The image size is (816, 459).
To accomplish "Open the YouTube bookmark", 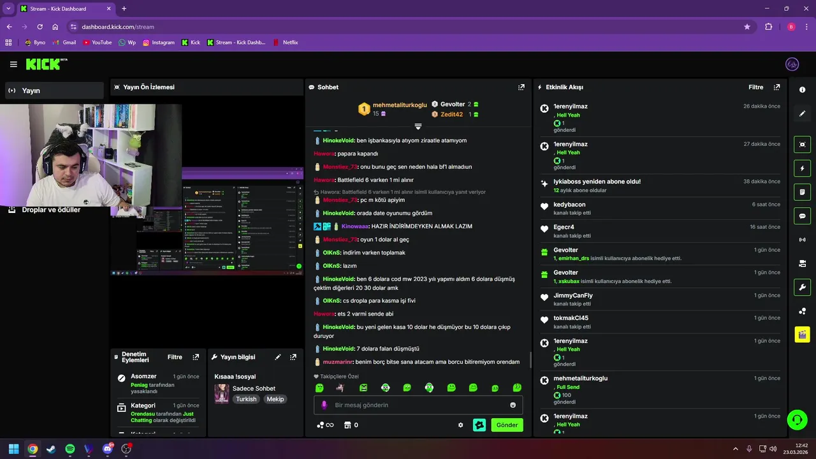I will [97, 43].
